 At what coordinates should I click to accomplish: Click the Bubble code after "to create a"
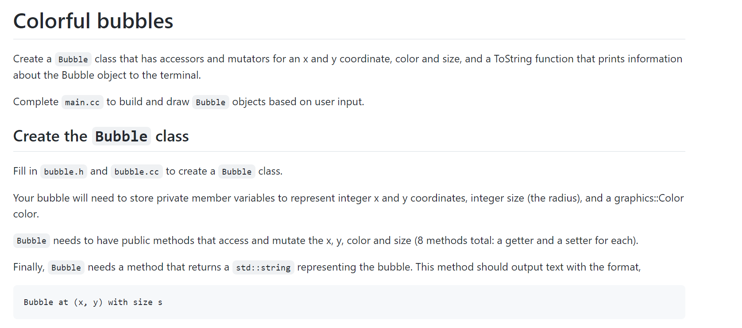(237, 172)
